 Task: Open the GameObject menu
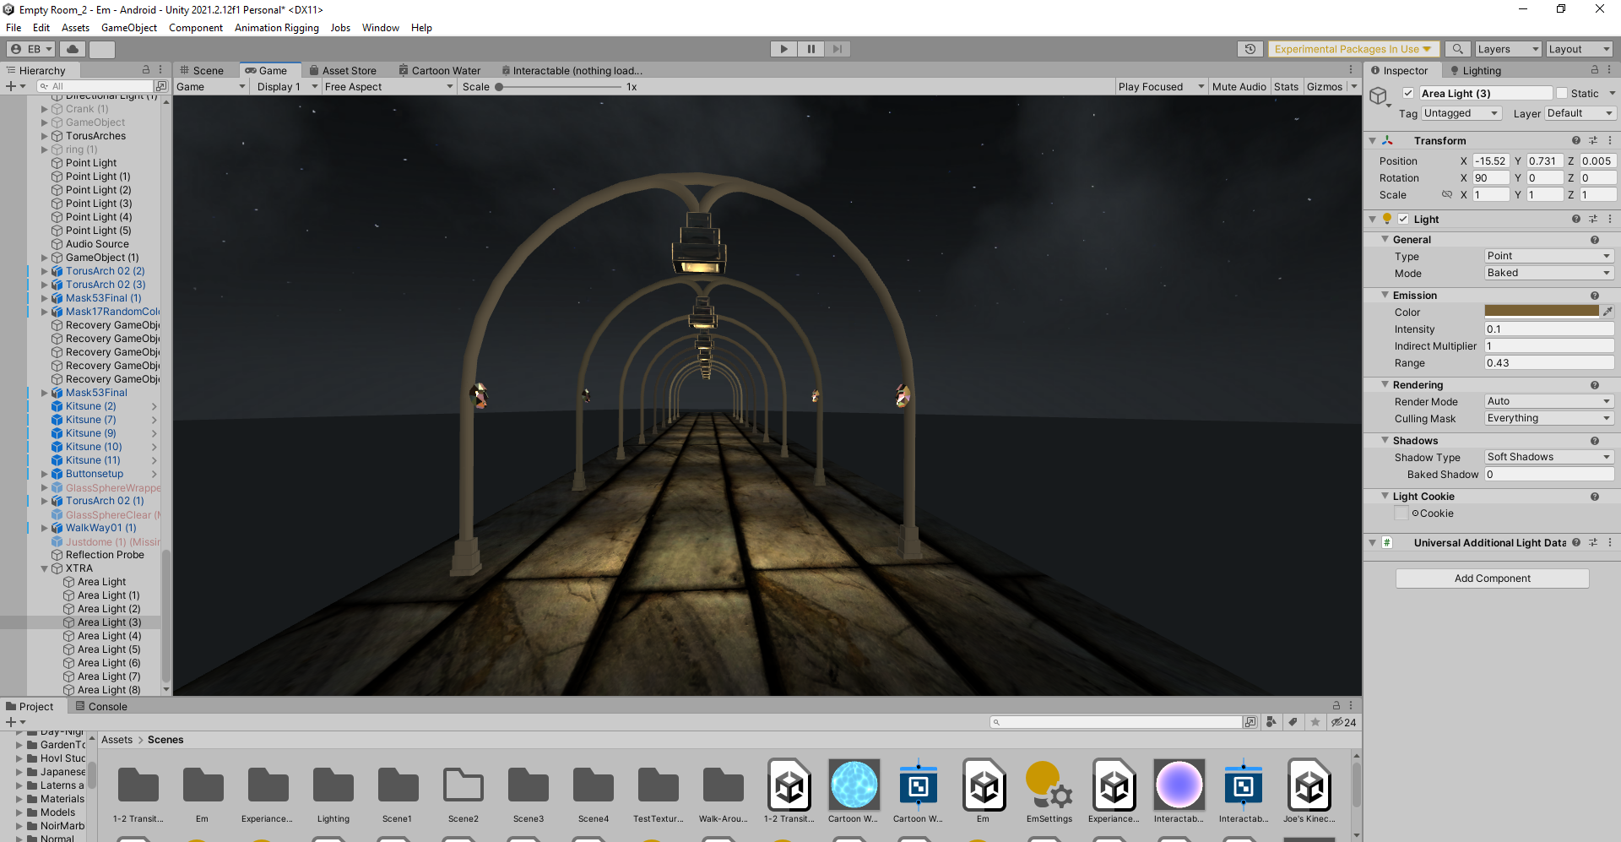[x=128, y=28]
